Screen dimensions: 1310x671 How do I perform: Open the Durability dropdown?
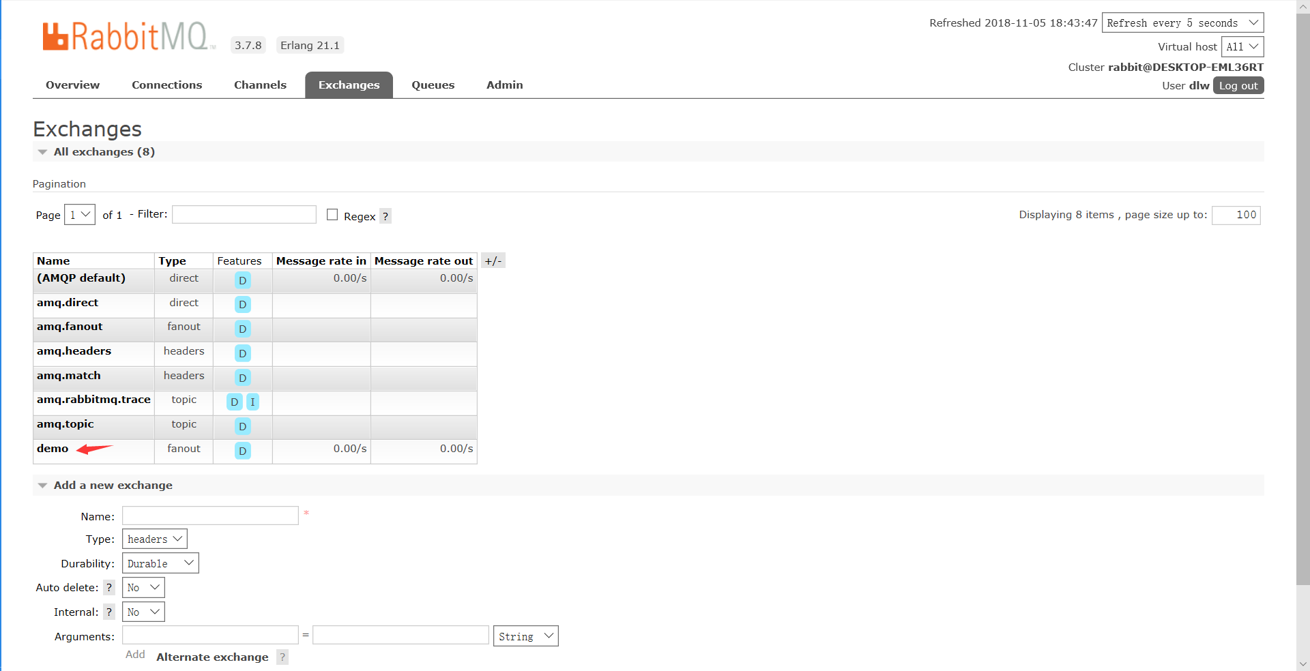160,563
